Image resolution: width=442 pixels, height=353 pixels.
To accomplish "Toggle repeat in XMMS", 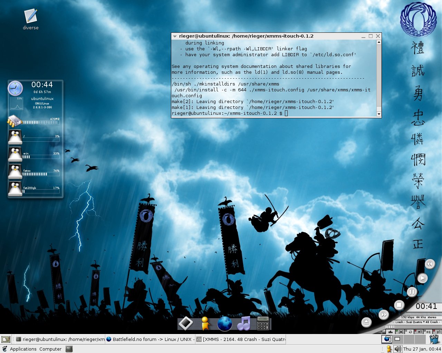I will pos(409,332).
